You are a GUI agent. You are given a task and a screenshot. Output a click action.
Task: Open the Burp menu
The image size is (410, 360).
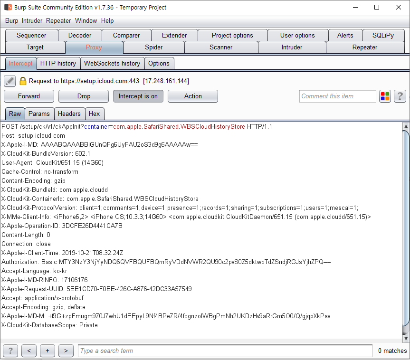click(12, 20)
